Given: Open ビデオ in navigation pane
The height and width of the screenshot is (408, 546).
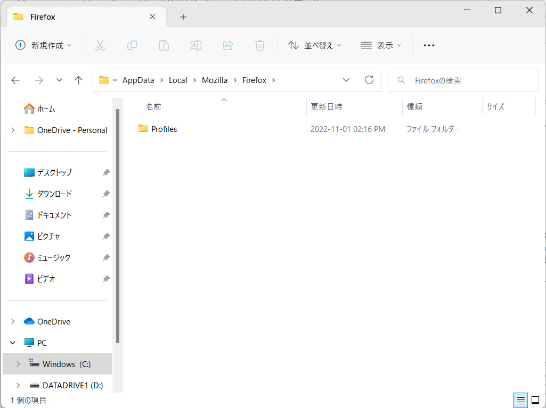Looking at the screenshot, I should coord(40,279).
